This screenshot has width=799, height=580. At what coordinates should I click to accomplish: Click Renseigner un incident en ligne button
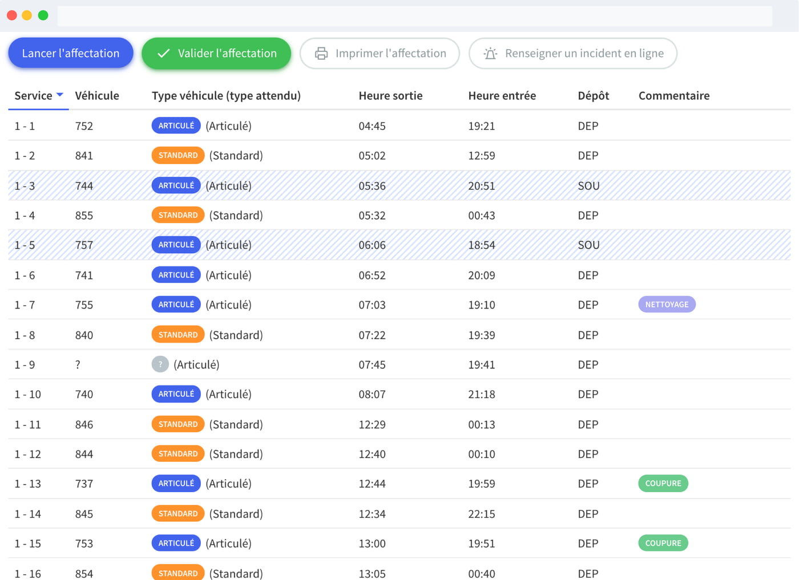click(573, 53)
